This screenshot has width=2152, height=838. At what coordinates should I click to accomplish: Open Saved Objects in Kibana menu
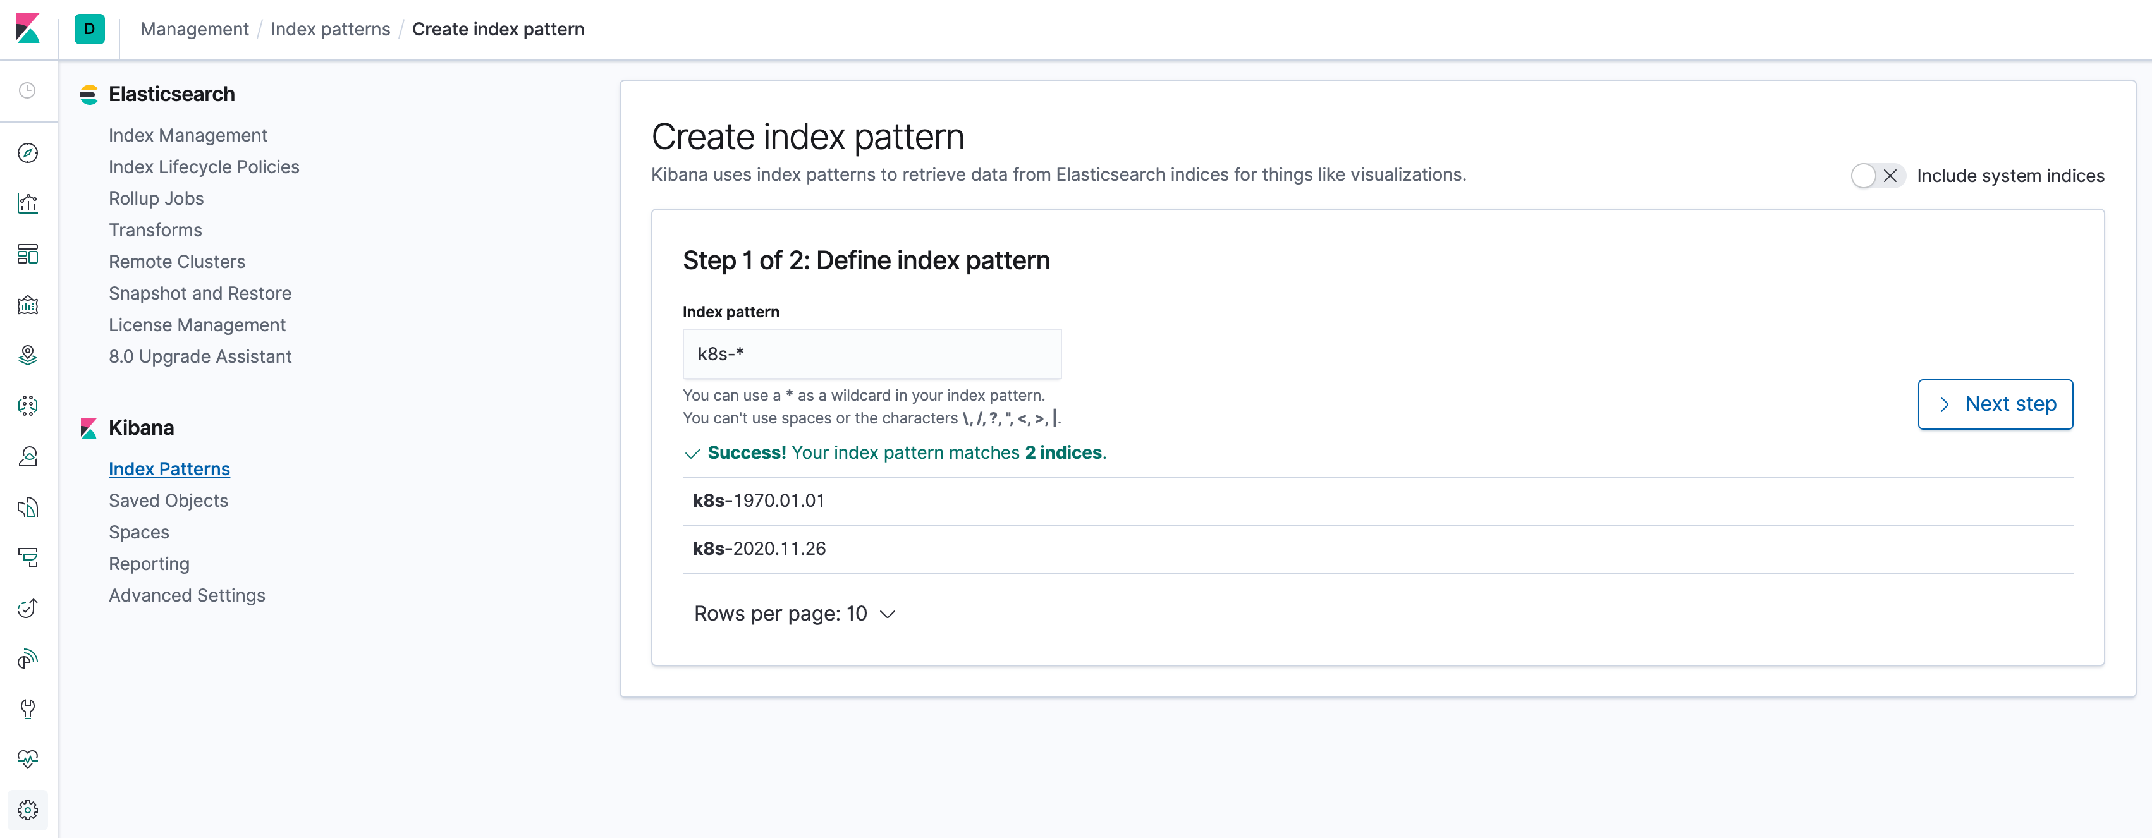pyautogui.click(x=168, y=501)
